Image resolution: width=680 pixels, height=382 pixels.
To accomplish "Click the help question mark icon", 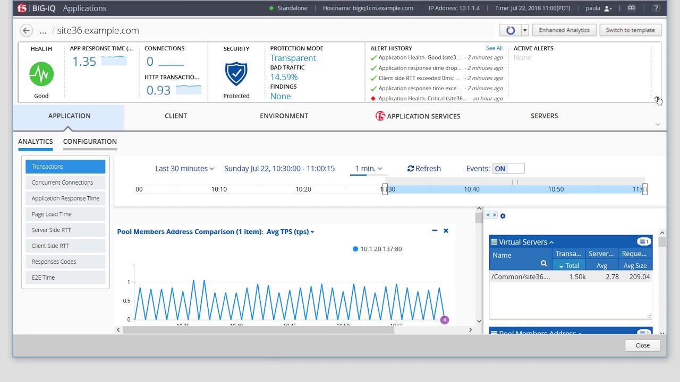I will [x=657, y=8].
